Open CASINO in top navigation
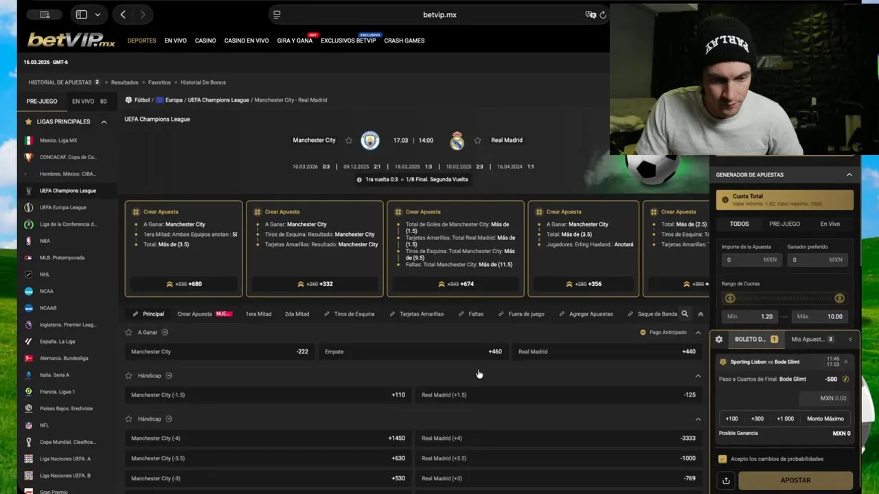The height and width of the screenshot is (494, 879). point(205,40)
